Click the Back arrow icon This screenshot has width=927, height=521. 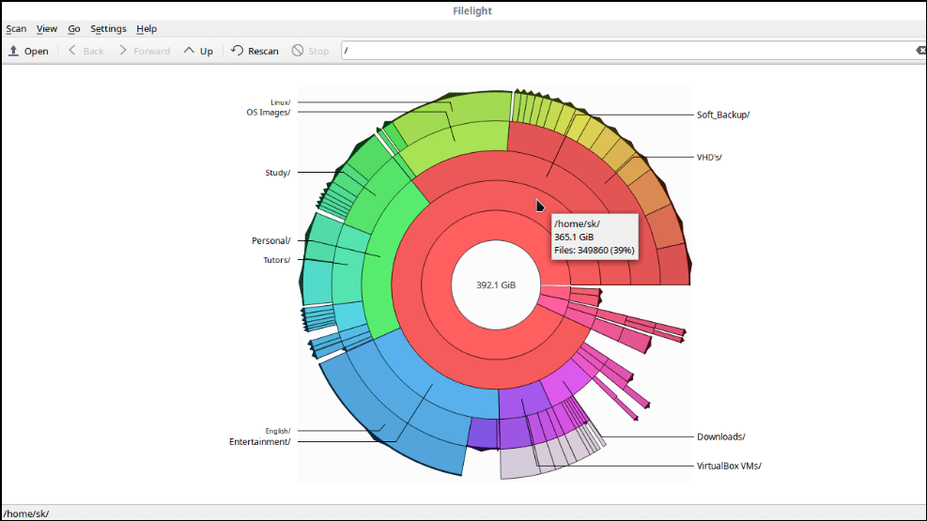click(x=72, y=51)
